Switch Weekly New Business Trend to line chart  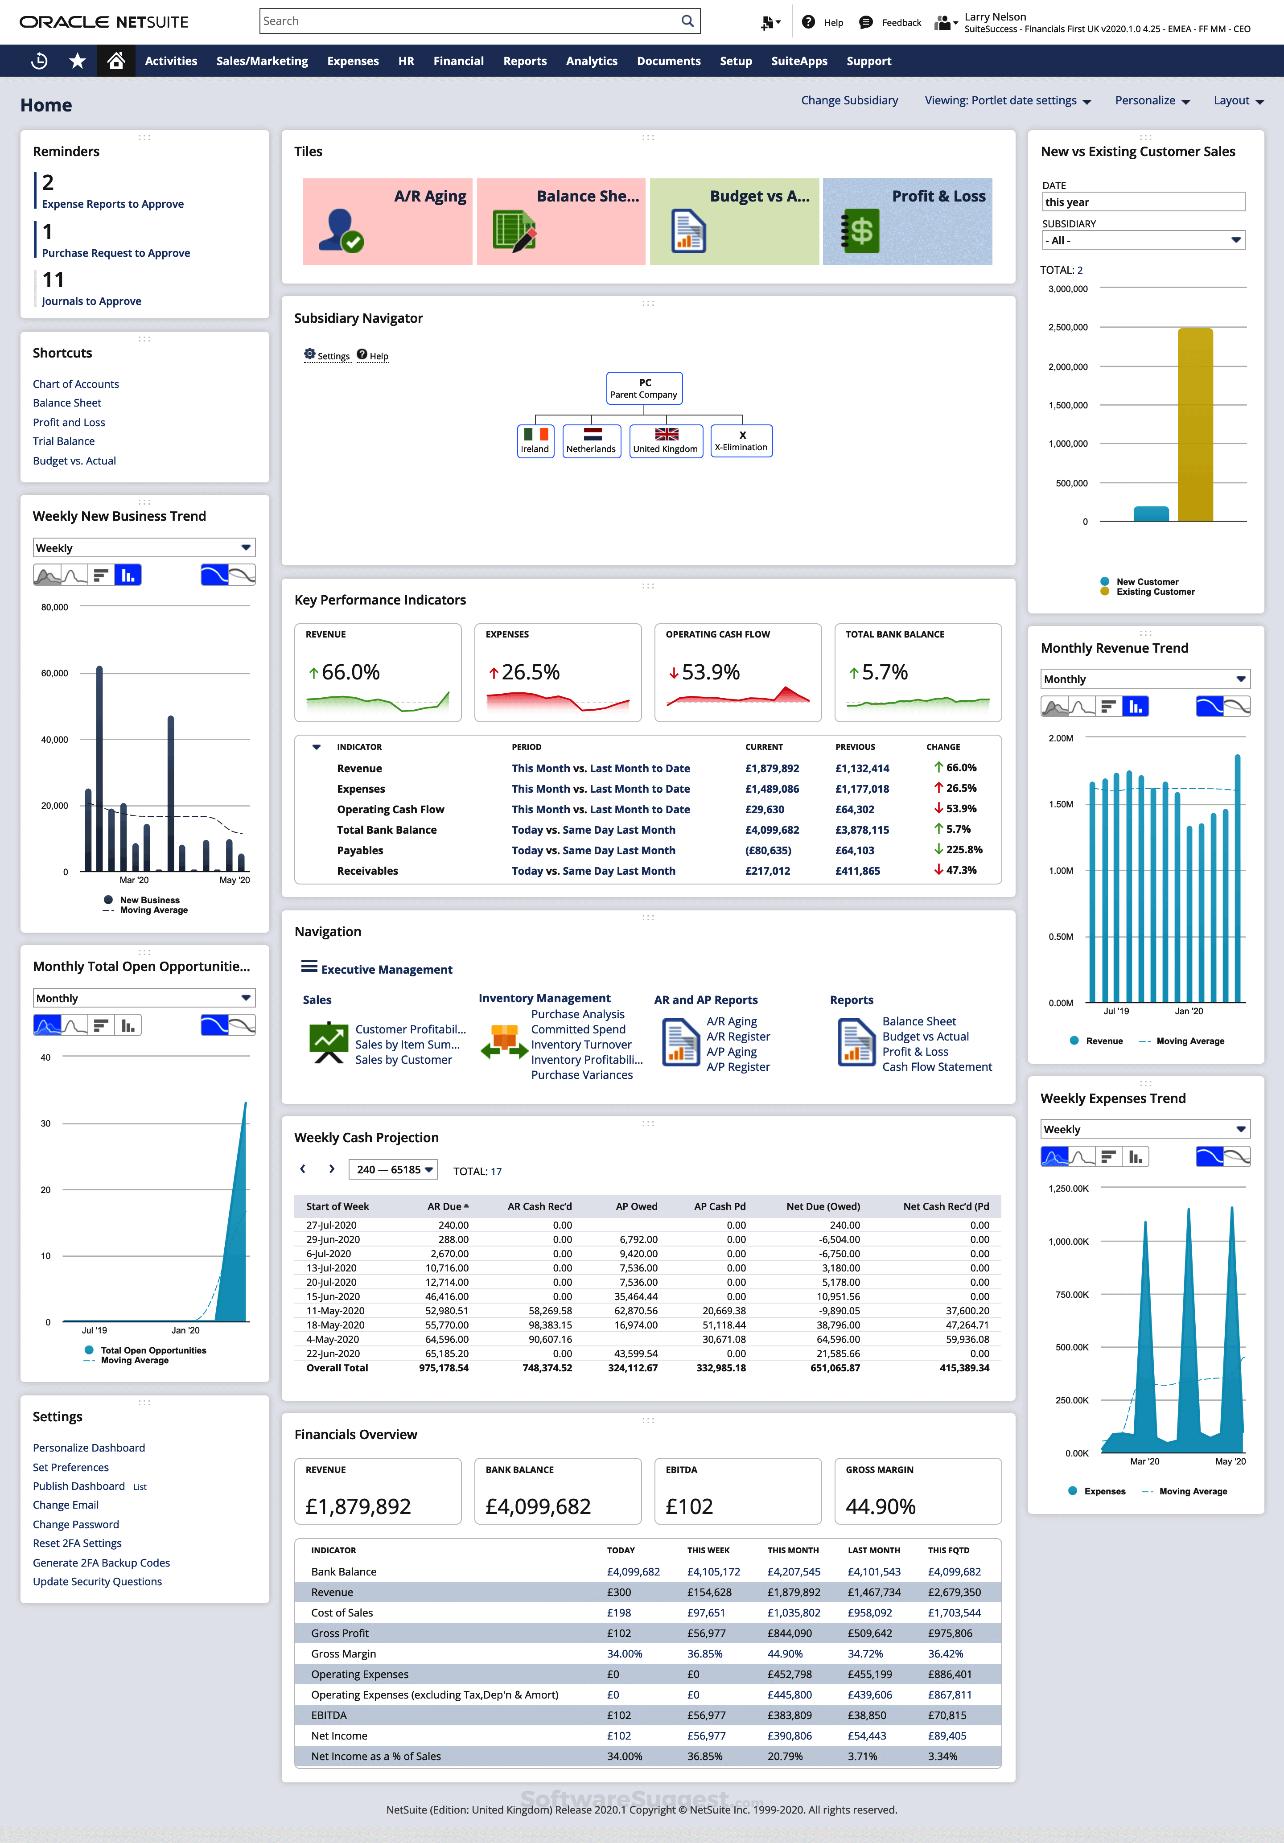pyautogui.click(x=74, y=575)
